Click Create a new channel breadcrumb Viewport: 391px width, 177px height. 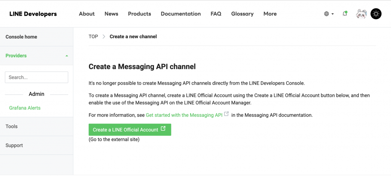pyautogui.click(x=133, y=37)
